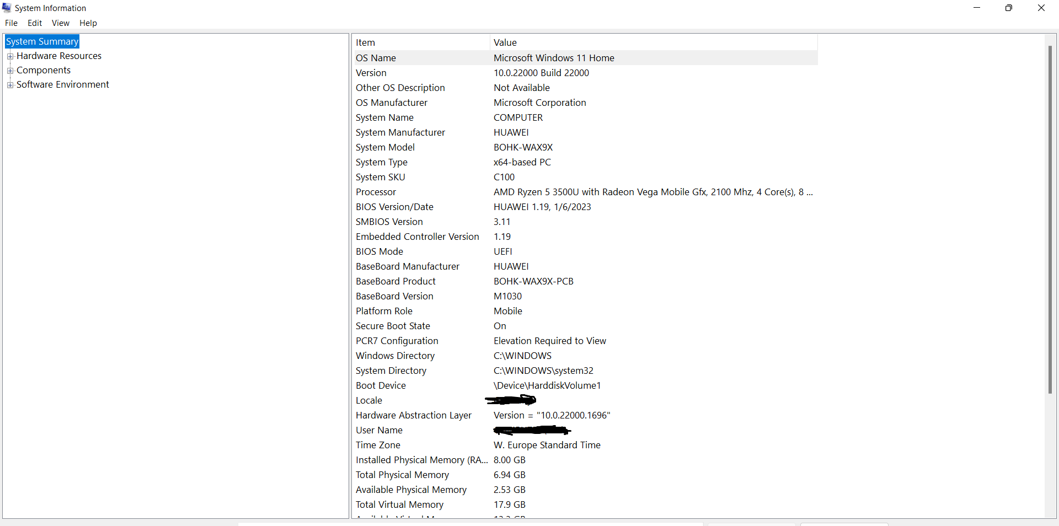Expand the Software Environment tree node
The image size is (1059, 526).
[x=10, y=84]
